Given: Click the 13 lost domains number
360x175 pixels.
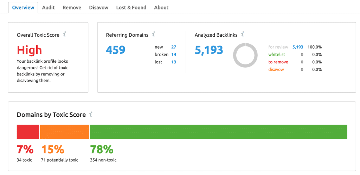Looking at the screenshot, I should pyautogui.click(x=174, y=62).
